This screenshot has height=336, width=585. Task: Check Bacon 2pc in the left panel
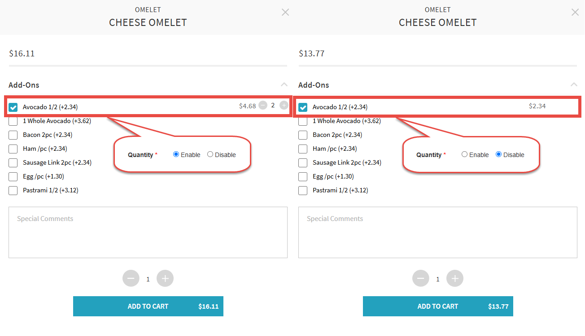(x=13, y=135)
